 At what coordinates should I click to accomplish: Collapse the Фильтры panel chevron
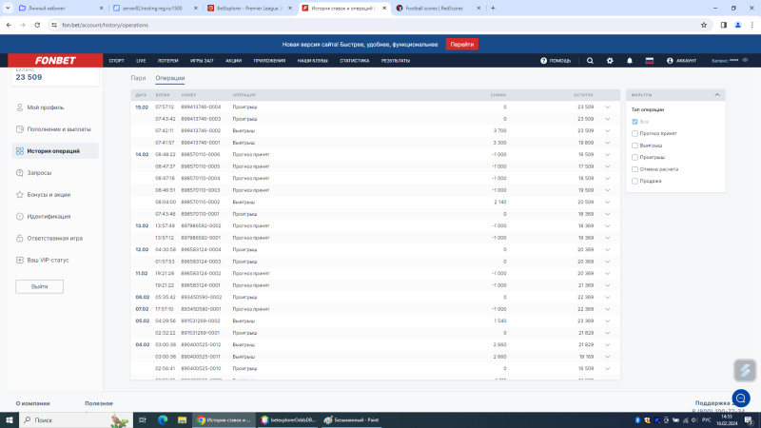716,95
